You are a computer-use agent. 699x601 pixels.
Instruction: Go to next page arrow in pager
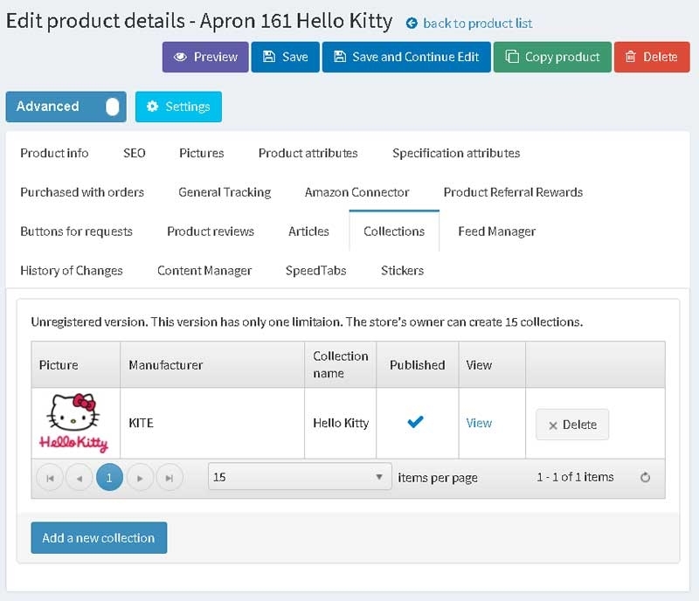coord(140,478)
